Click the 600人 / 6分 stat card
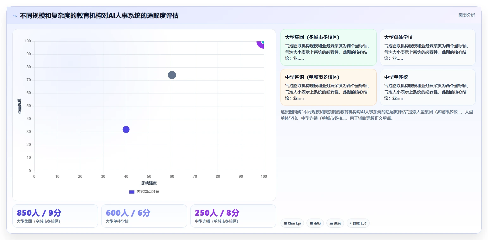The height and width of the screenshot is (240, 488). [x=144, y=216]
